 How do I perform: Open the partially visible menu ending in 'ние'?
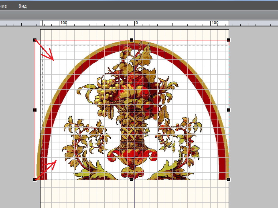[x=3, y=6]
